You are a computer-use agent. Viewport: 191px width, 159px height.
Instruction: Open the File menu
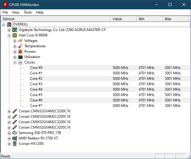click(x=5, y=12)
